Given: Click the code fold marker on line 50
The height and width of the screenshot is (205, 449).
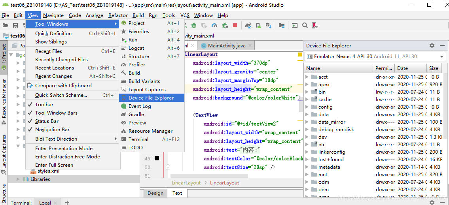Looking at the screenshot, I should click(x=168, y=167).
